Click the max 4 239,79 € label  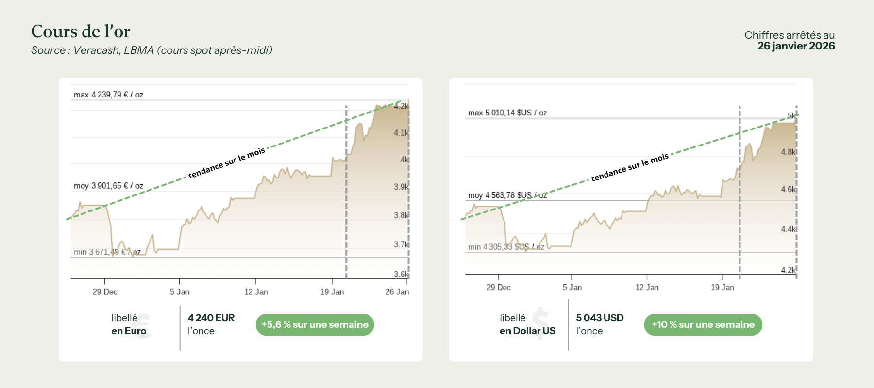click(x=108, y=95)
